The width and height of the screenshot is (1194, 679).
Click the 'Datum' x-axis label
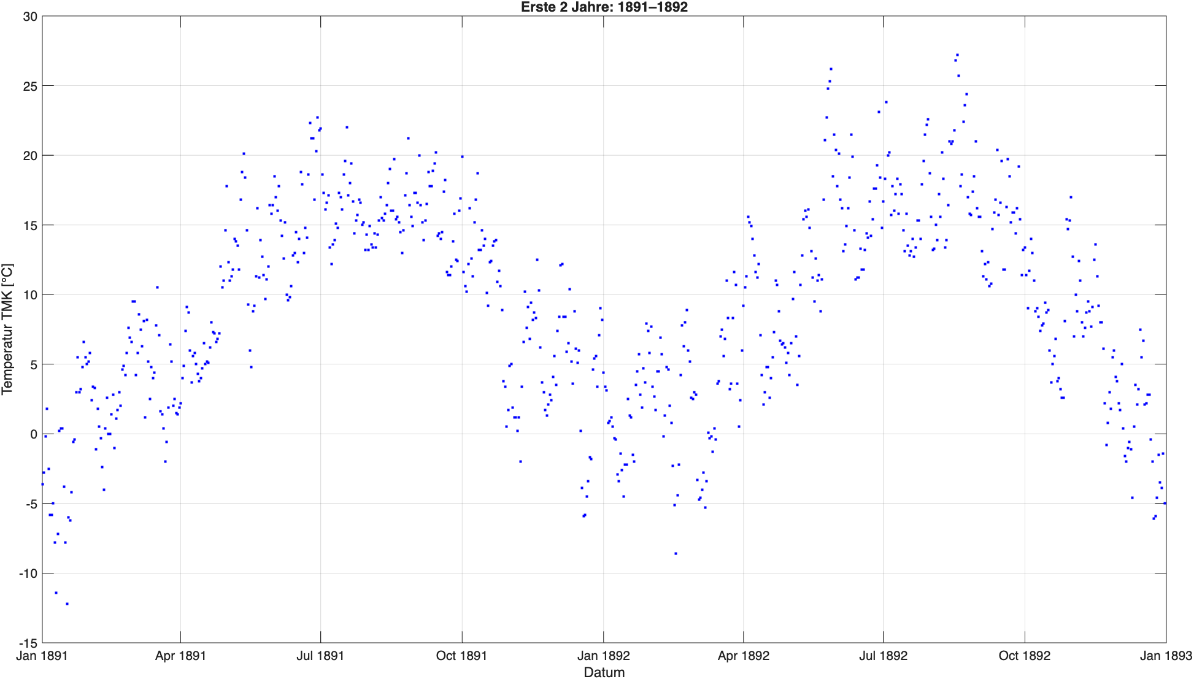pos(604,672)
